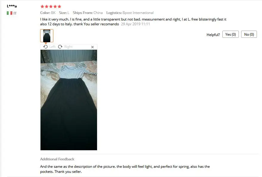Viewport: 262px width, 177px height.
Task: Click the first red rating star
Action: 42,7
